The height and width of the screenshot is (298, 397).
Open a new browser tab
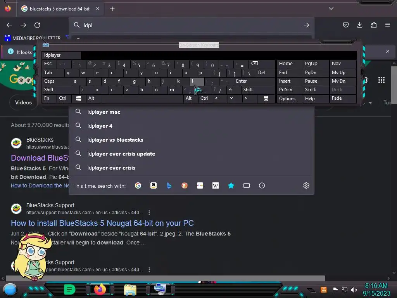point(112,9)
